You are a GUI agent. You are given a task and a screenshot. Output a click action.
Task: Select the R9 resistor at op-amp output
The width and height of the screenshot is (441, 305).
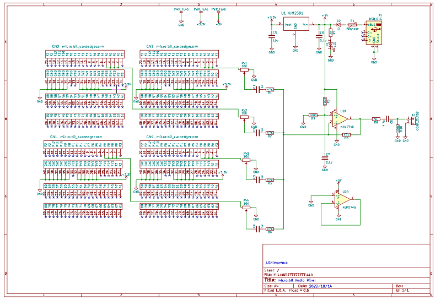pyautogui.click(x=375, y=118)
